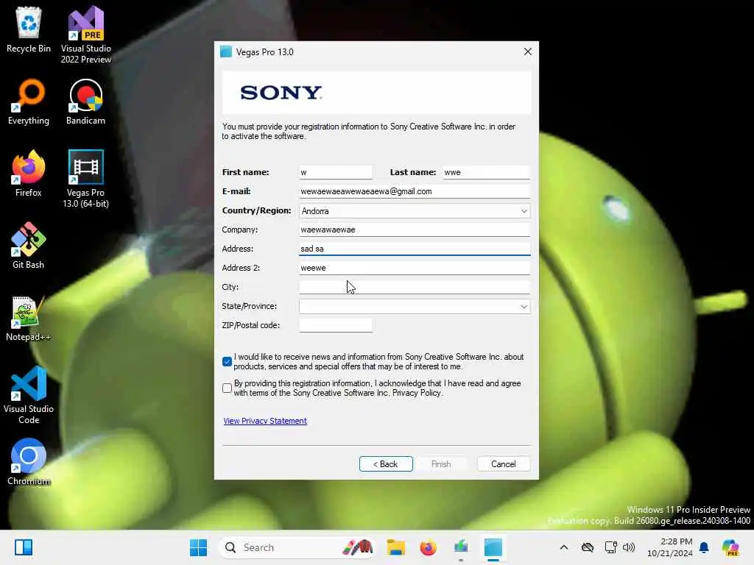The width and height of the screenshot is (754, 565).
Task: Click the Vegas Pro title bar icon
Action: point(225,52)
